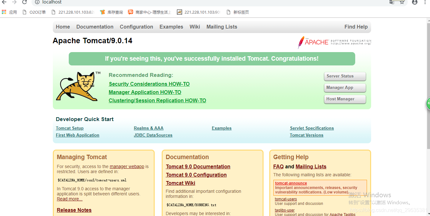Open the apps grid bookmark icon
The image size is (430, 216).
[x=4, y=12]
